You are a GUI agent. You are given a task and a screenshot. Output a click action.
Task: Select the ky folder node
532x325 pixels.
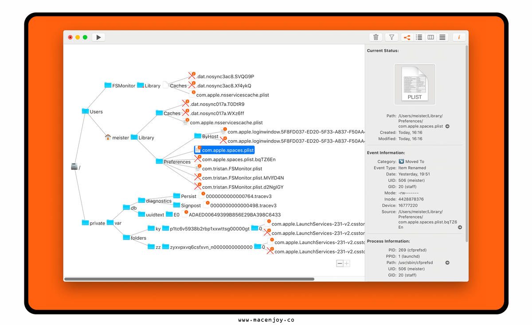click(x=154, y=229)
